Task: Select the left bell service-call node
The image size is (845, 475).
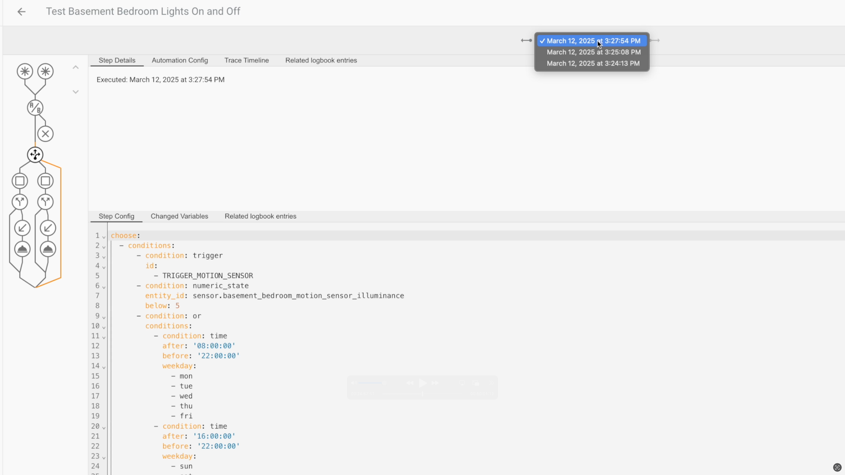Action: point(22,249)
